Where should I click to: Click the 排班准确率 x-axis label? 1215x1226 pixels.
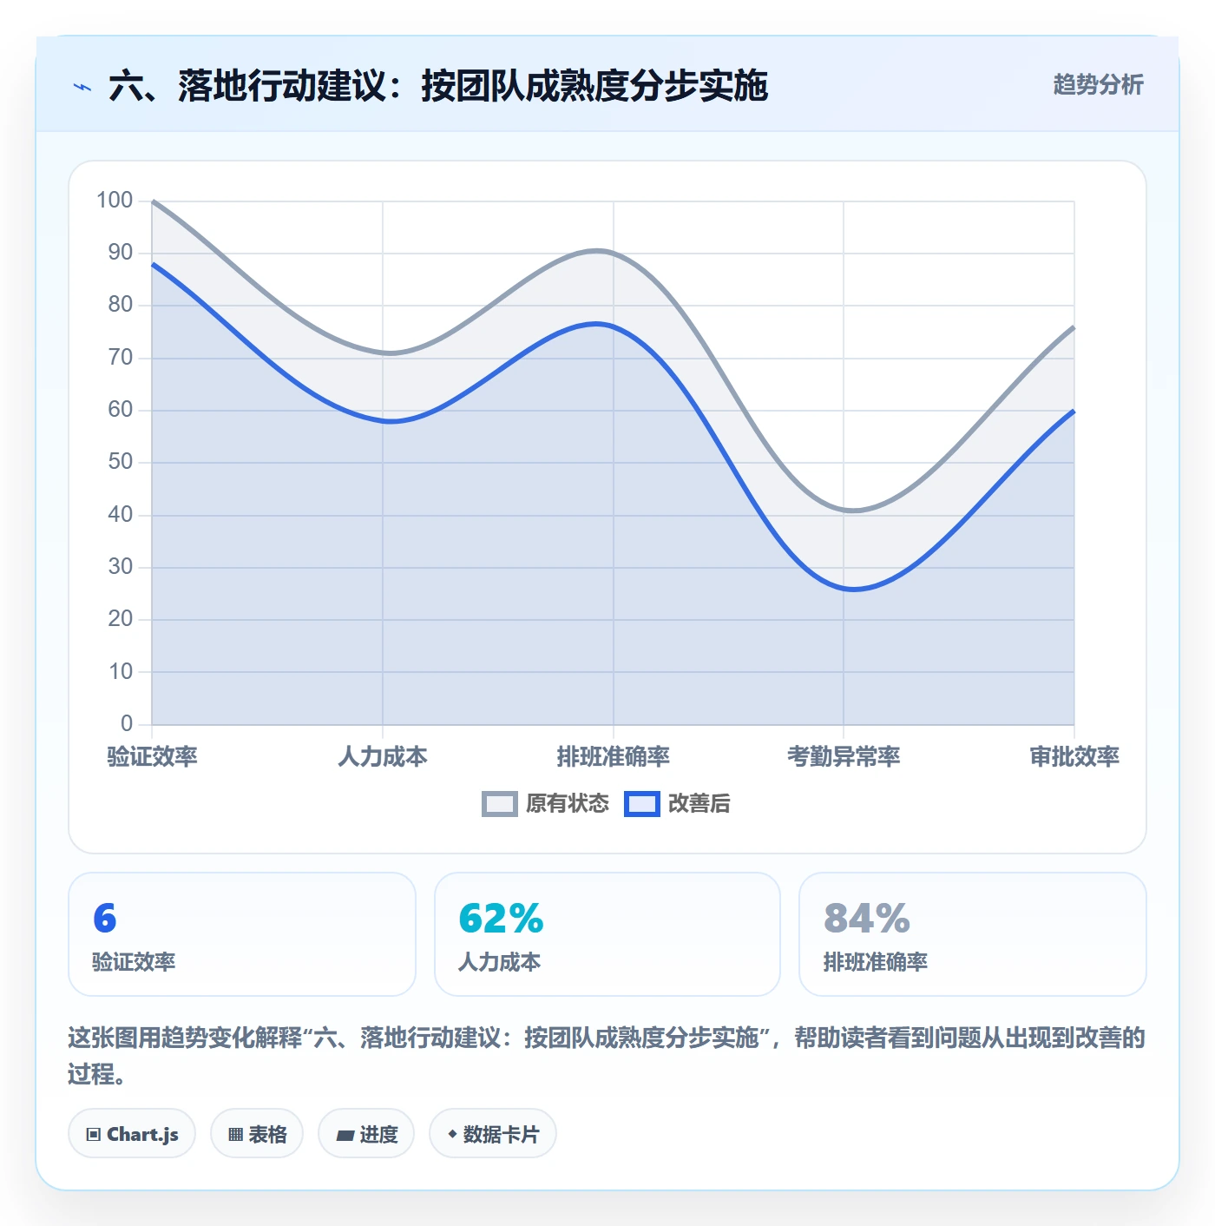click(614, 756)
